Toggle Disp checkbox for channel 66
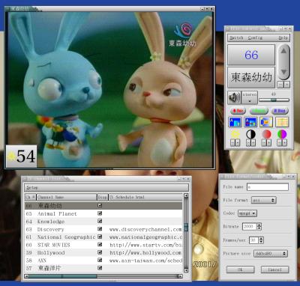The height and width of the screenshot is (286, 300). click(x=100, y=205)
